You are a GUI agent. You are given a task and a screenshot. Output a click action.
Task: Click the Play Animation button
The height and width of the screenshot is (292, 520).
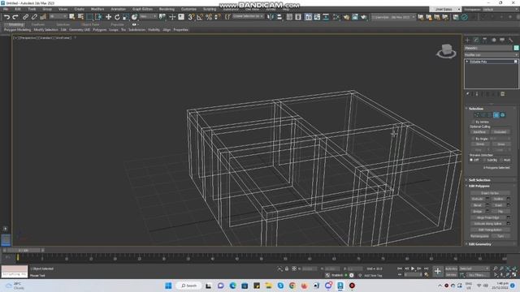[x=413, y=268]
